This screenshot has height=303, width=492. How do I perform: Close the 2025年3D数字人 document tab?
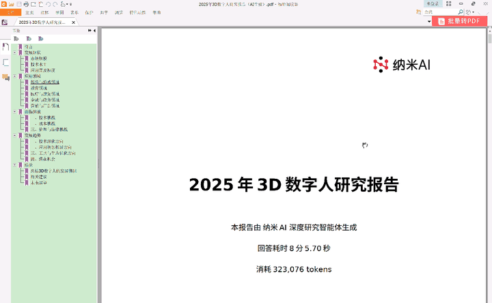click(73, 23)
